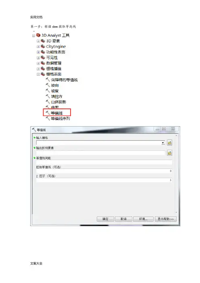Expand the CityEngine toolset
This screenshot has height=283, width=200.
click(x=38, y=47)
